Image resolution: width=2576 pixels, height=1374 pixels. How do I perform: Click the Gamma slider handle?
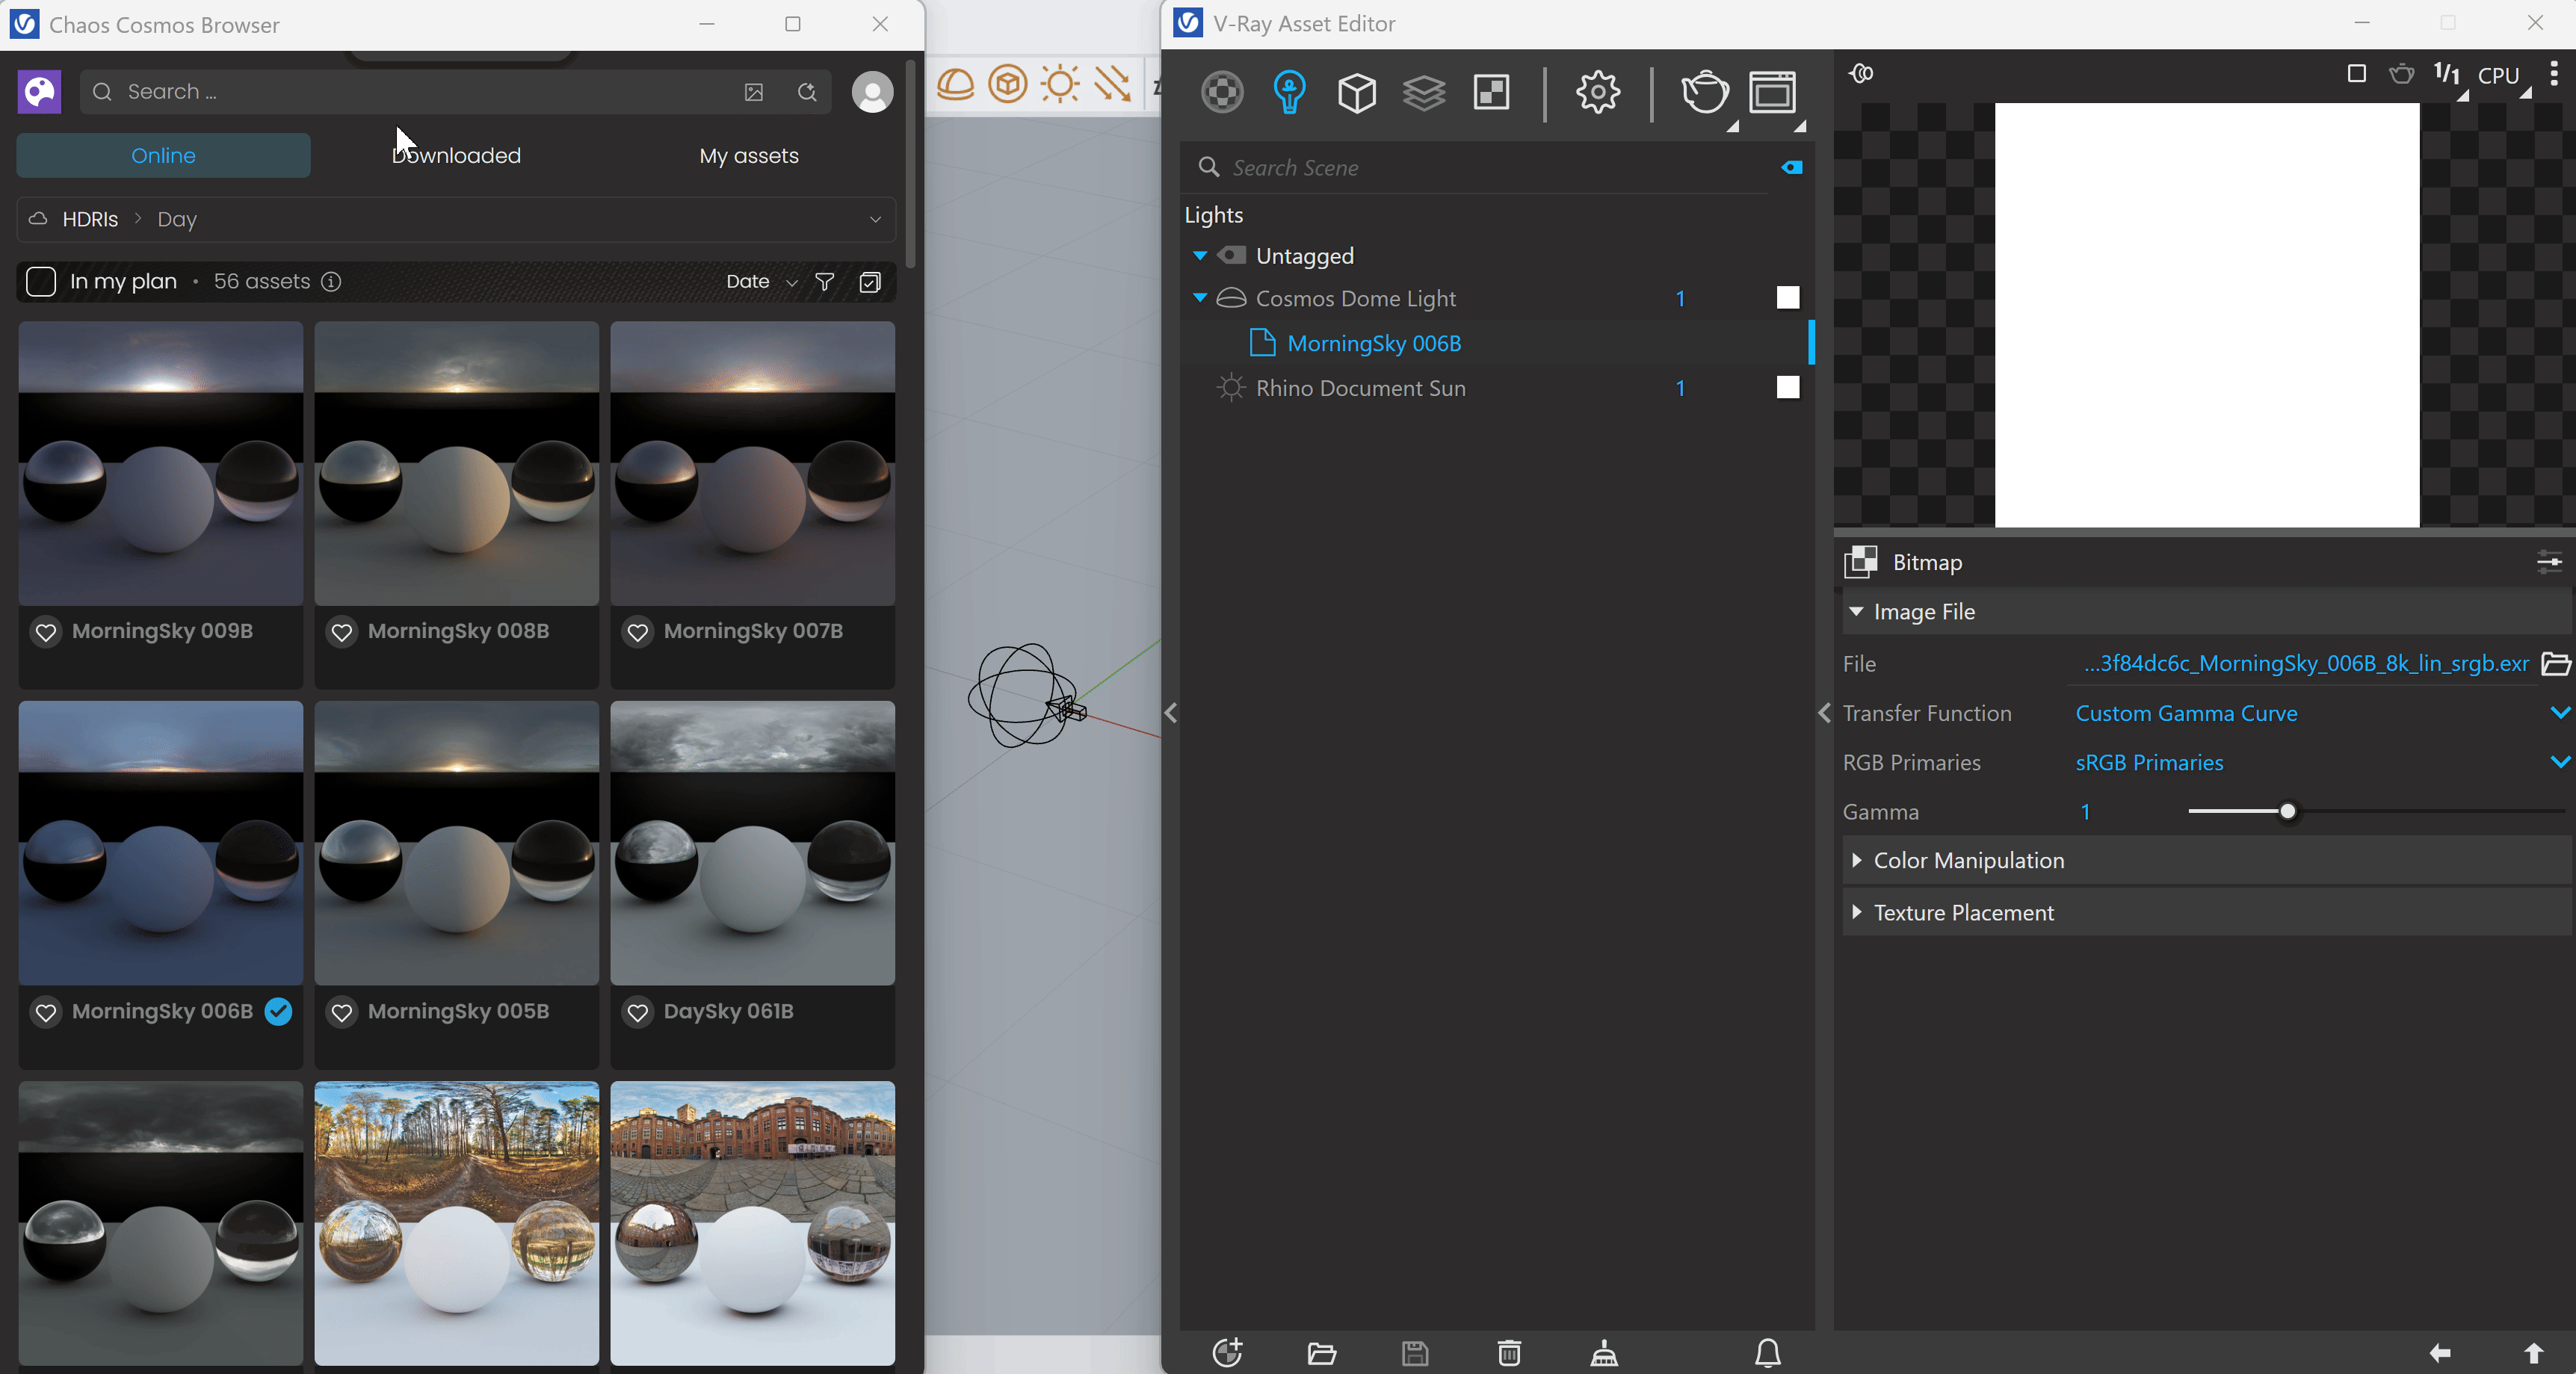pyautogui.click(x=2287, y=811)
